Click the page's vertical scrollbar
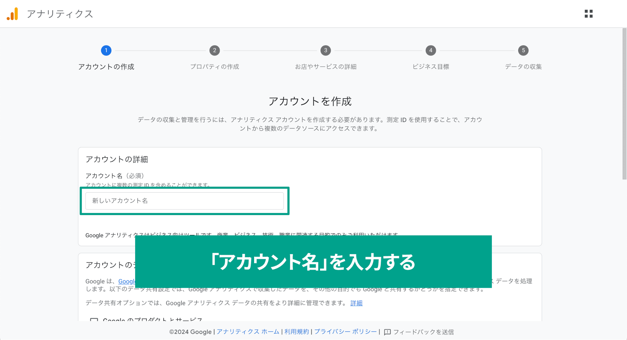 coord(624,104)
